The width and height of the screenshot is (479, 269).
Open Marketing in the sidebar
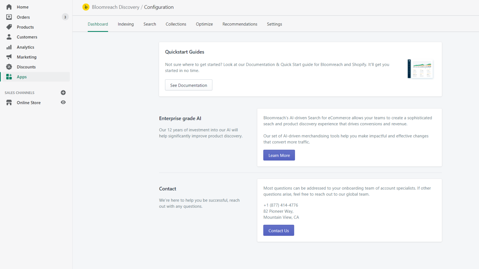coord(27,57)
